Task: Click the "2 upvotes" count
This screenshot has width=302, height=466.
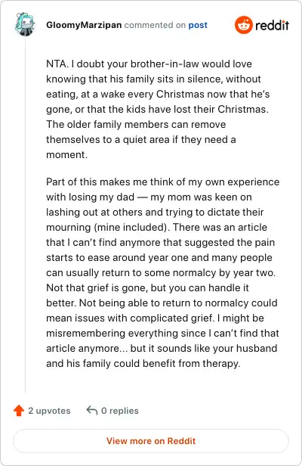Action: pyautogui.click(x=49, y=411)
